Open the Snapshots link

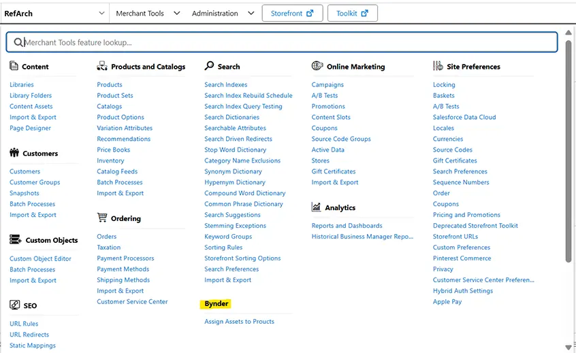(x=25, y=193)
